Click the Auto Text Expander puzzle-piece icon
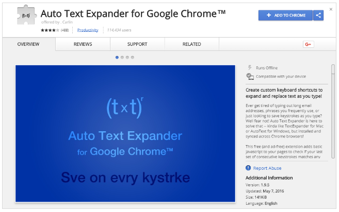The image size is (339, 212). (26, 15)
